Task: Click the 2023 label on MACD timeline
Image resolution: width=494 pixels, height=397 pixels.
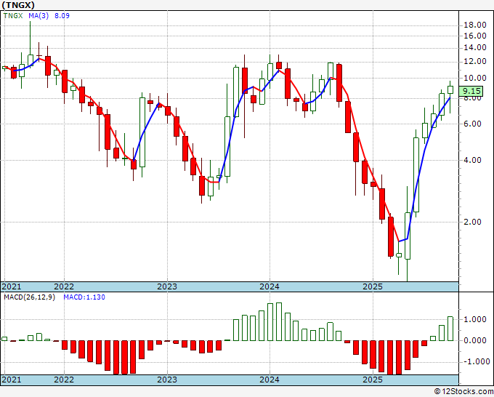Action: pyautogui.click(x=167, y=380)
